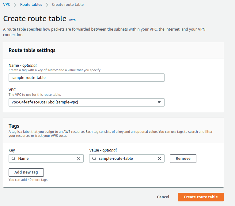Viewport: 235px width, 206px height.
Task: Clear the Name key field with X
Action: (79, 159)
